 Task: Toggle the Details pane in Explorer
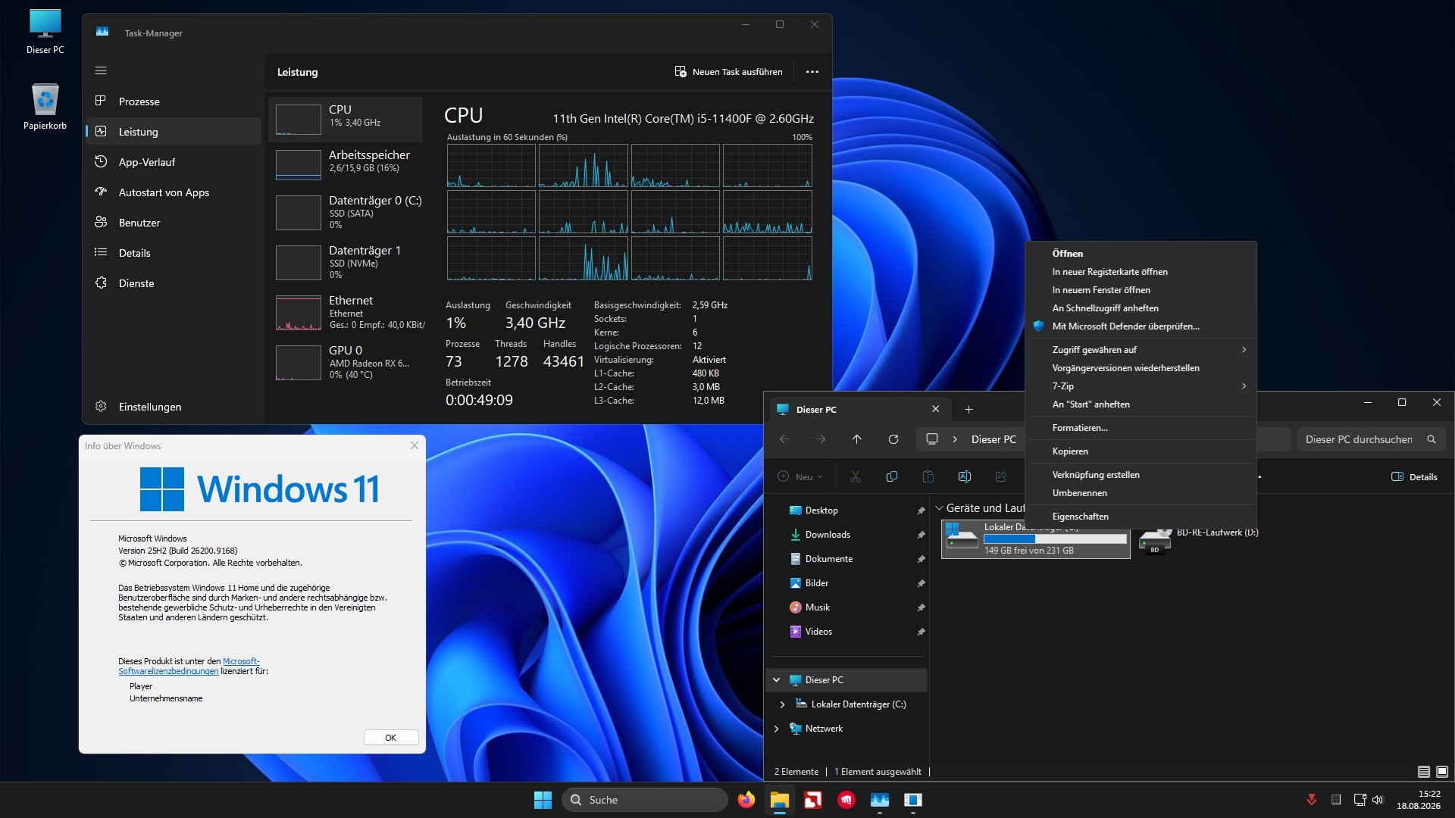coord(1414,477)
